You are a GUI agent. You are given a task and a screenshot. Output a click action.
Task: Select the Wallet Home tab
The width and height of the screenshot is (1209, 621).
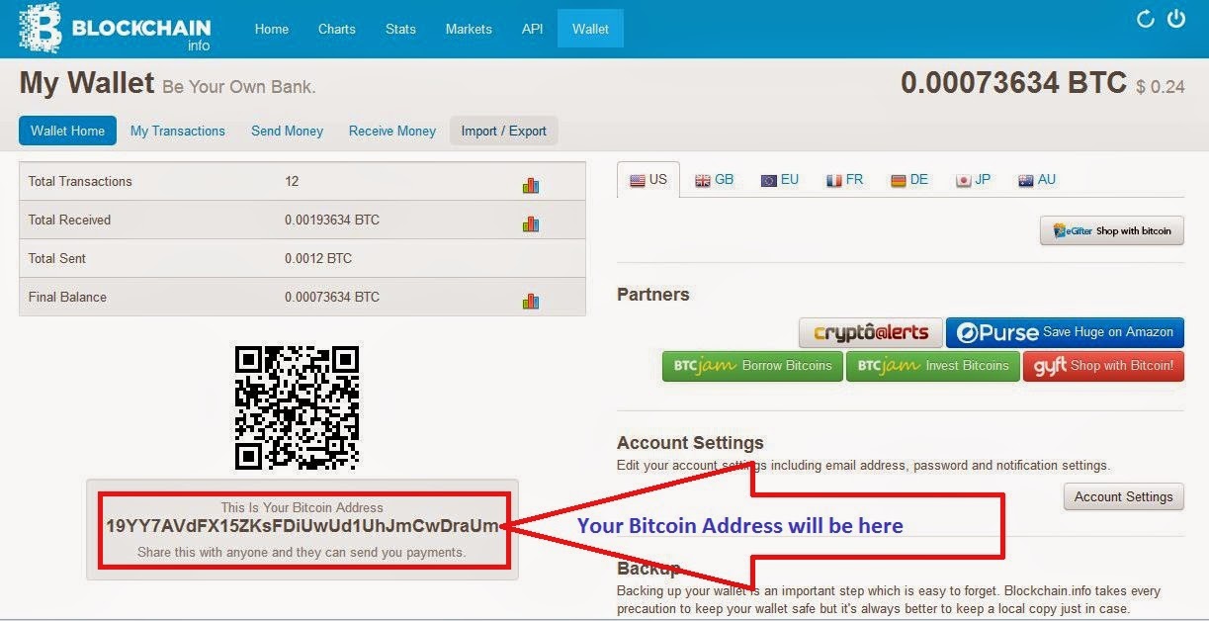coord(67,131)
